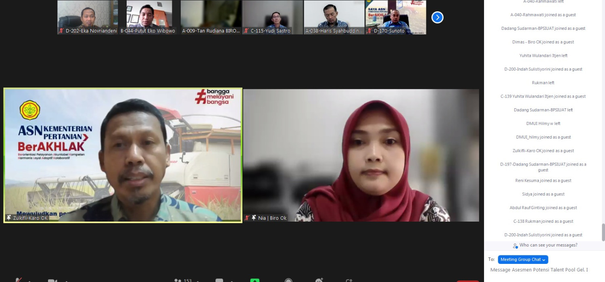Expand audio options arrow next to microphone
The image size is (605, 282).
click(29, 280)
